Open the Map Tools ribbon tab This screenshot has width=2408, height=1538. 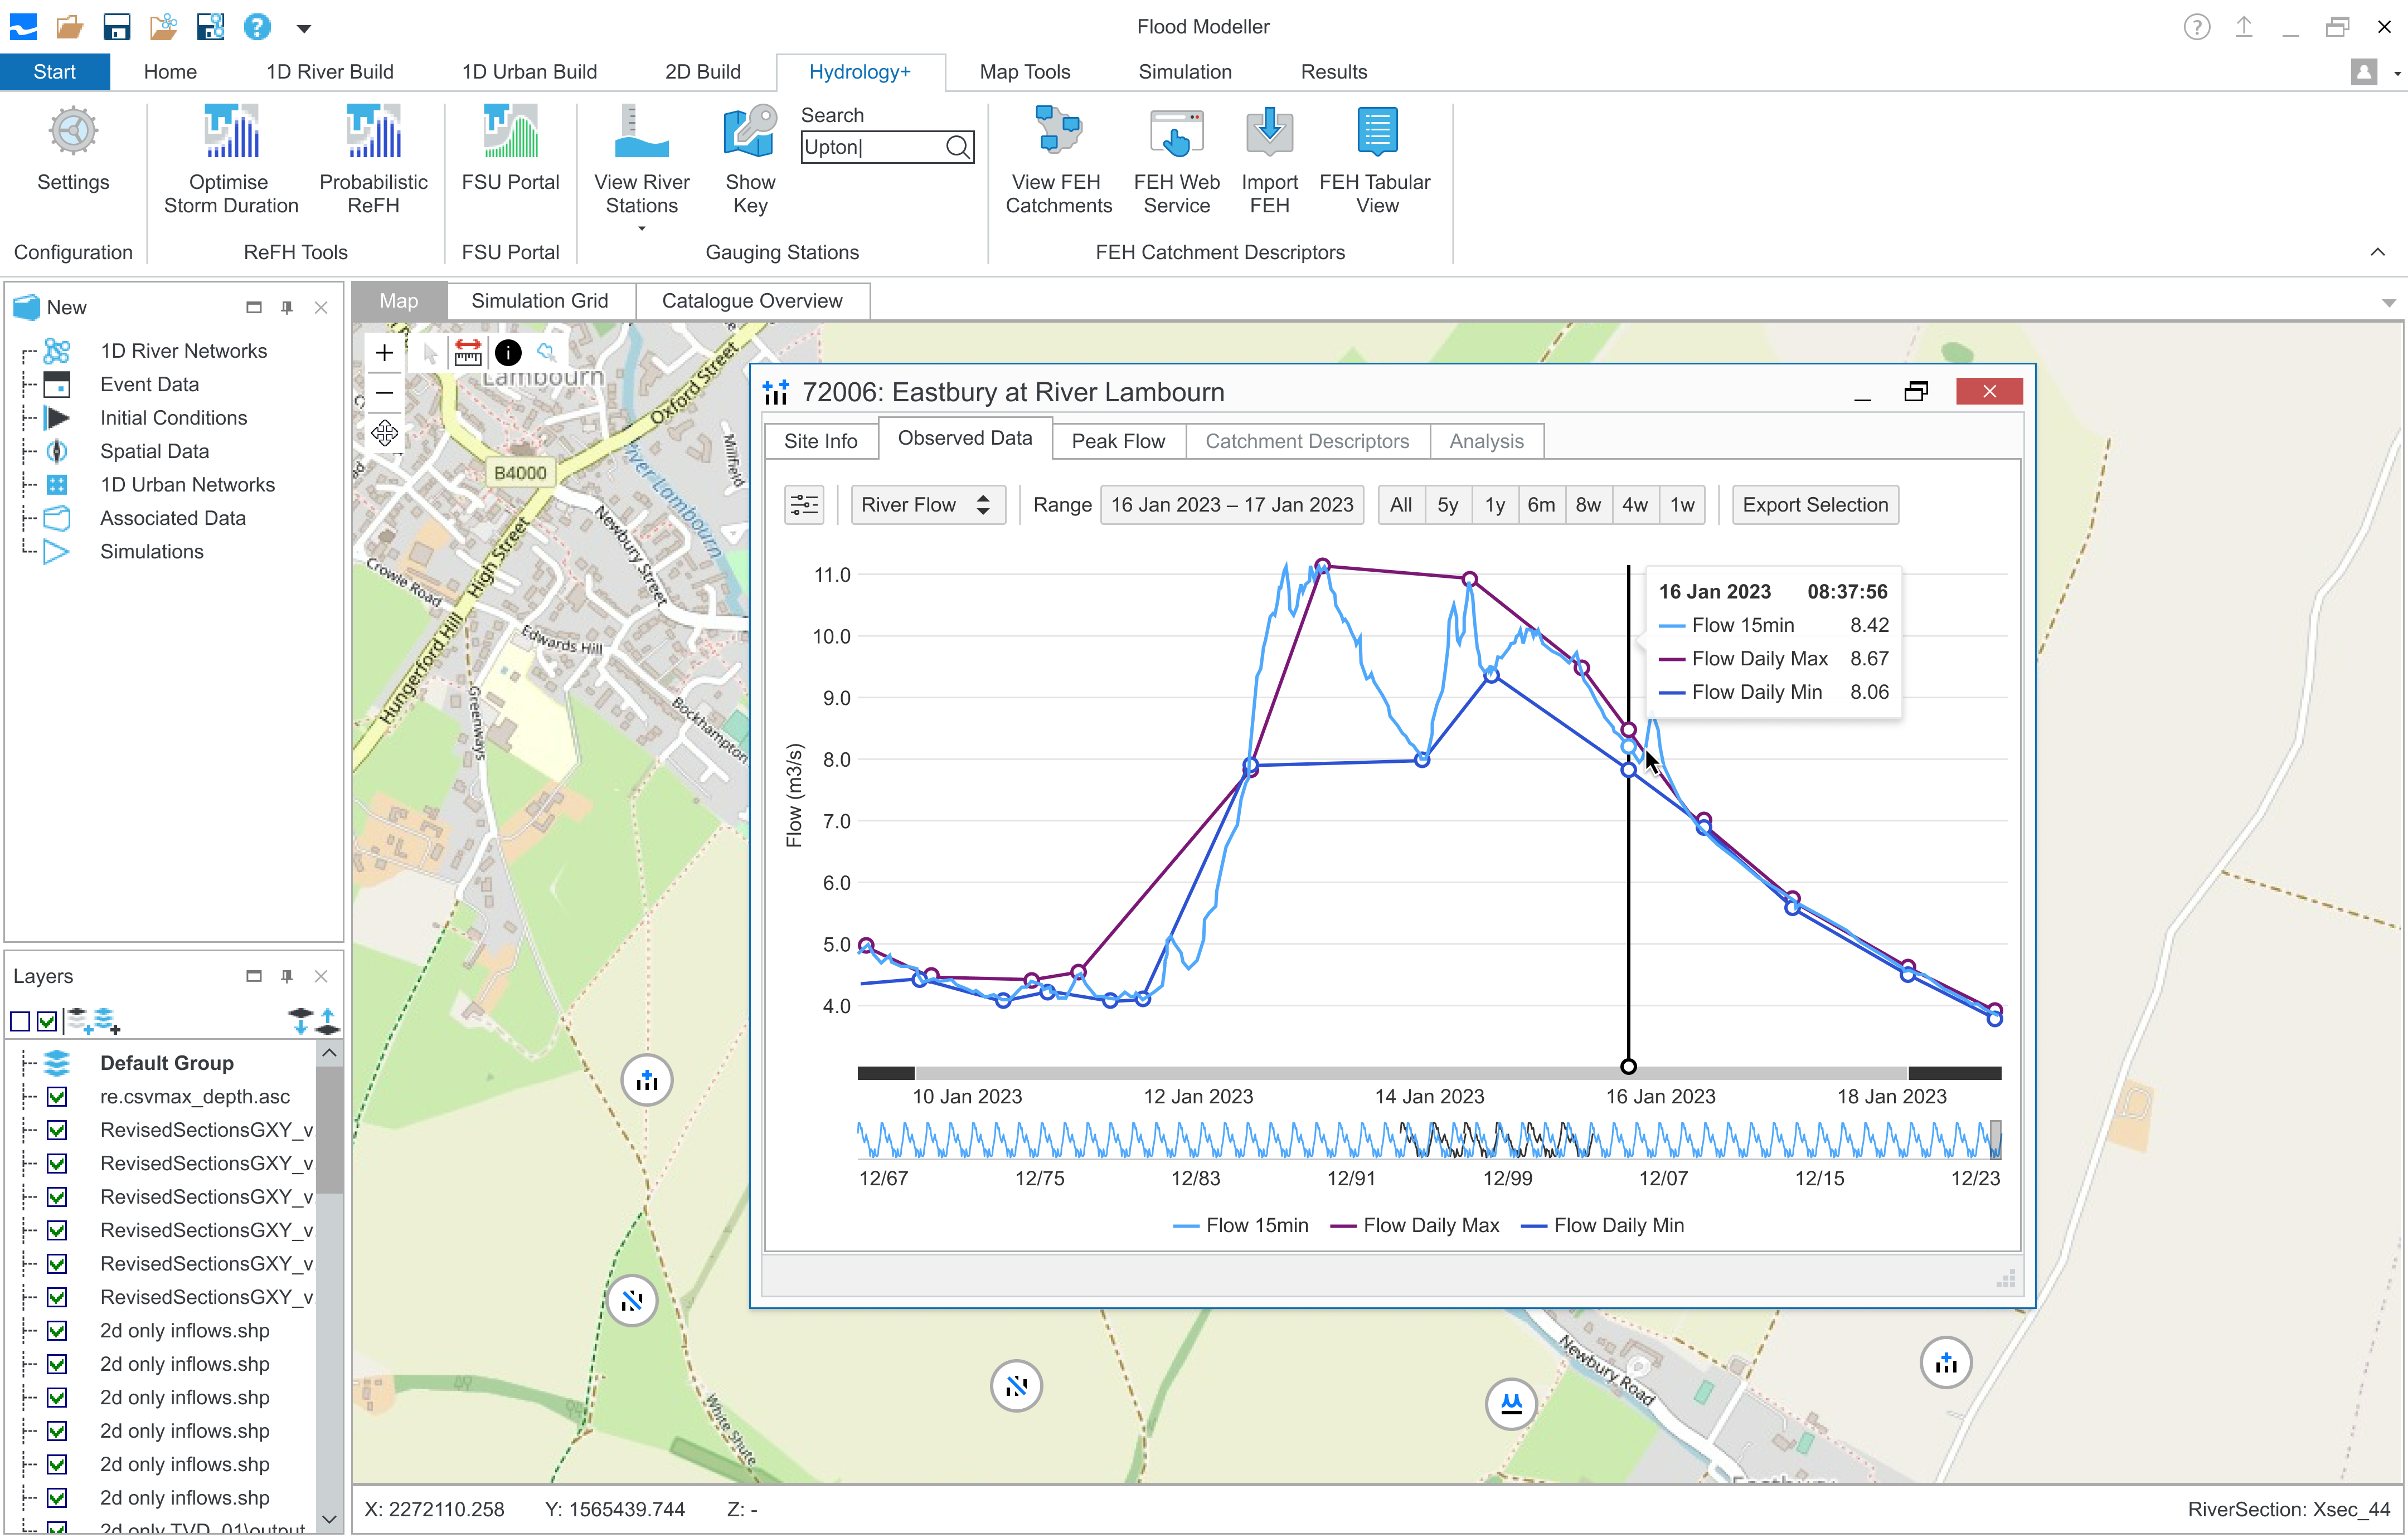pyautogui.click(x=1024, y=72)
